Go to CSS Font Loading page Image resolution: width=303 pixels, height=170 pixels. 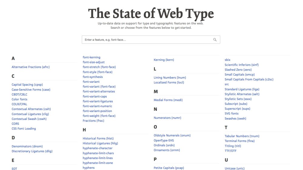(24, 129)
